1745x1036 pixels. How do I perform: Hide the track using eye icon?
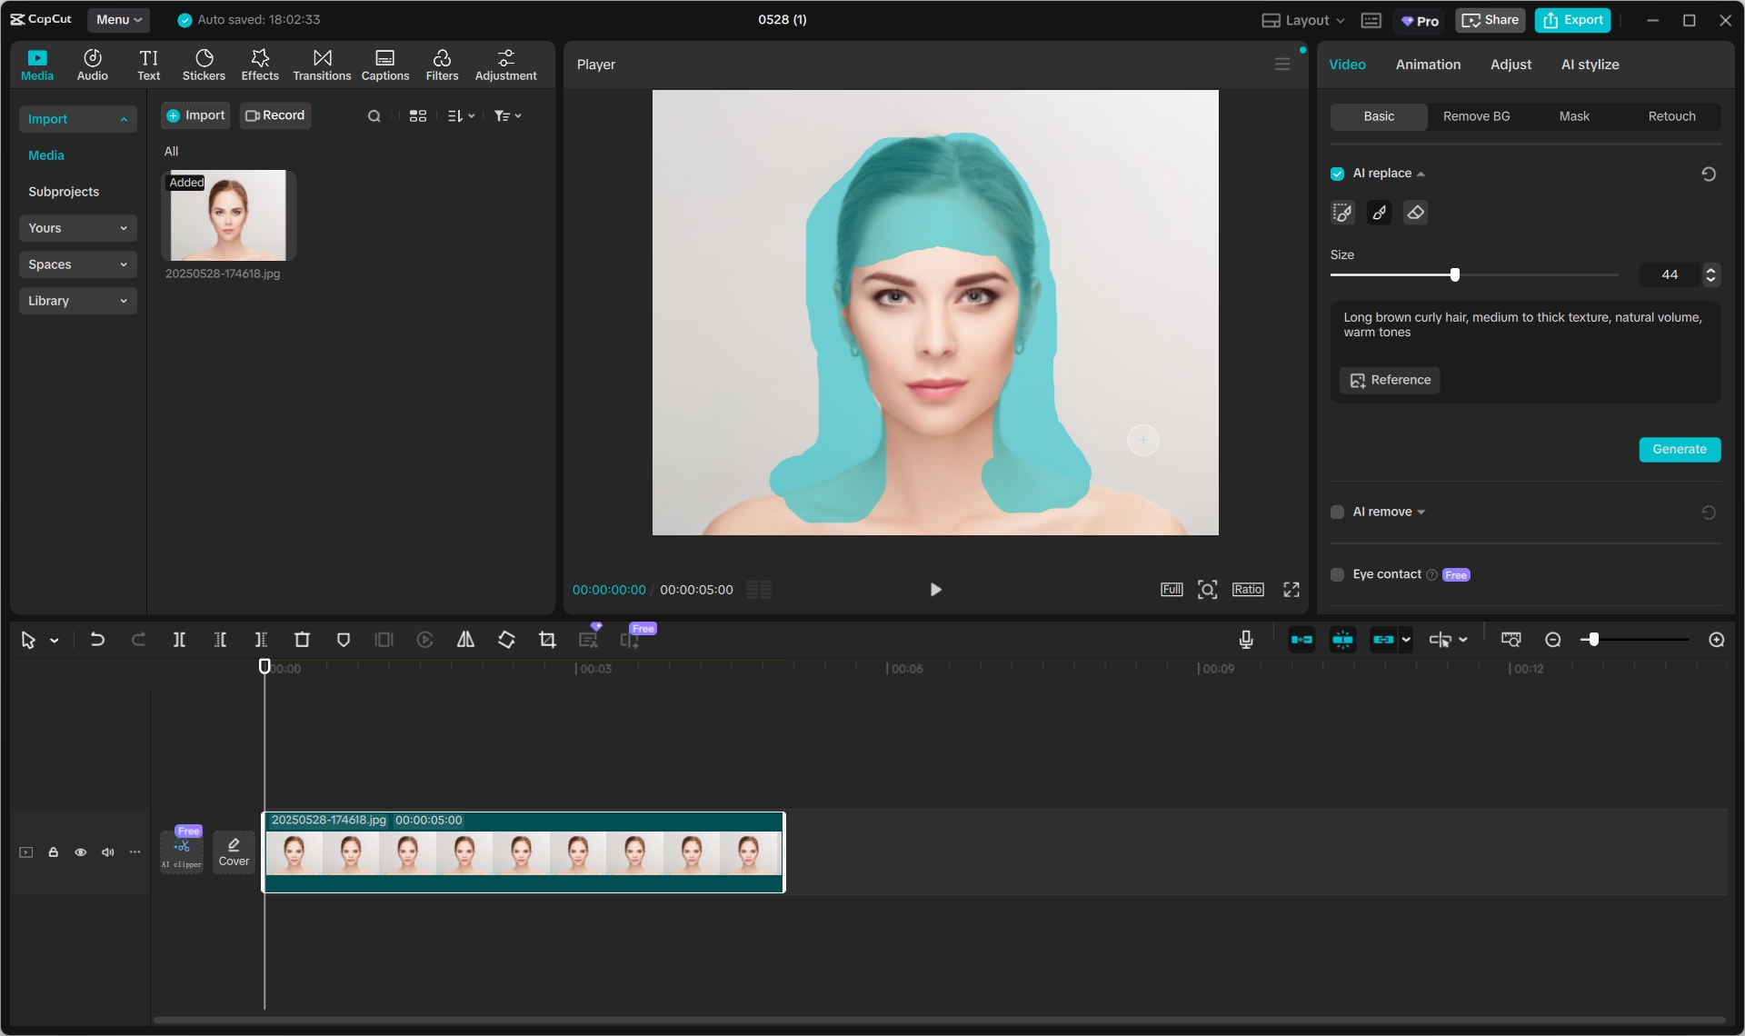pos(81,852)
